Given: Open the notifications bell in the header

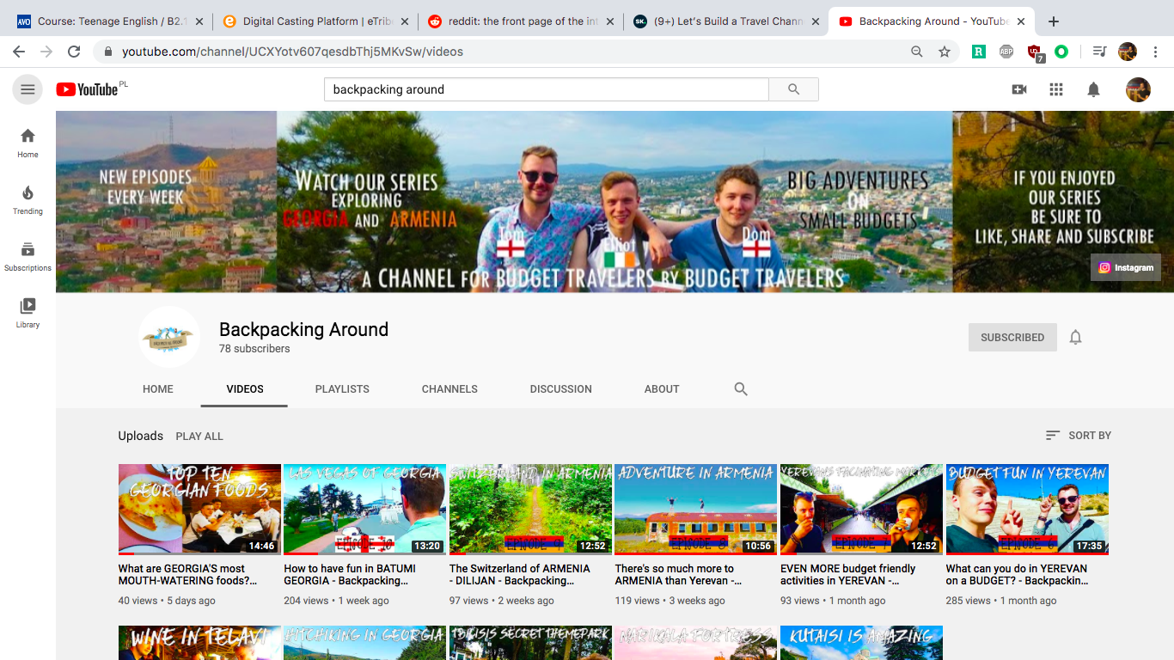Looking at the screenshot, I should coord(1093,89).
